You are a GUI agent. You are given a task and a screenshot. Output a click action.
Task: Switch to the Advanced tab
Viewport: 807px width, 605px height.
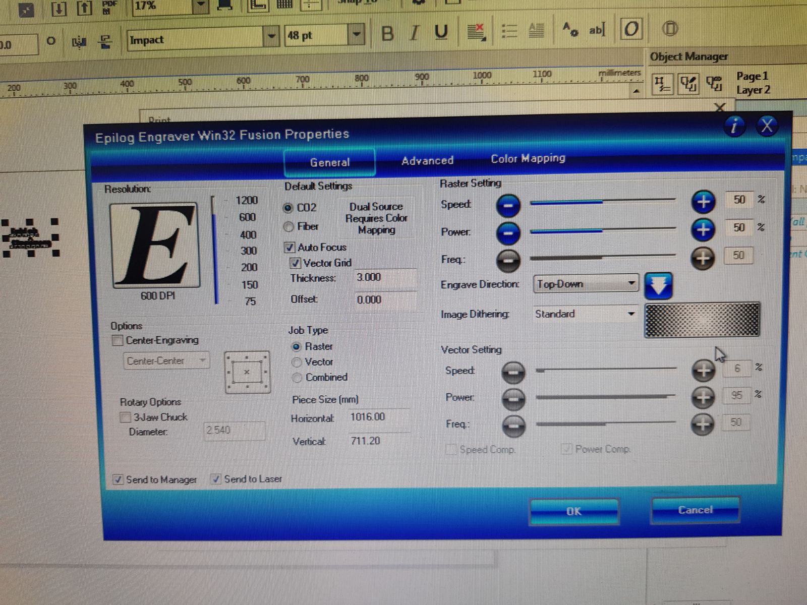[428, 161]
